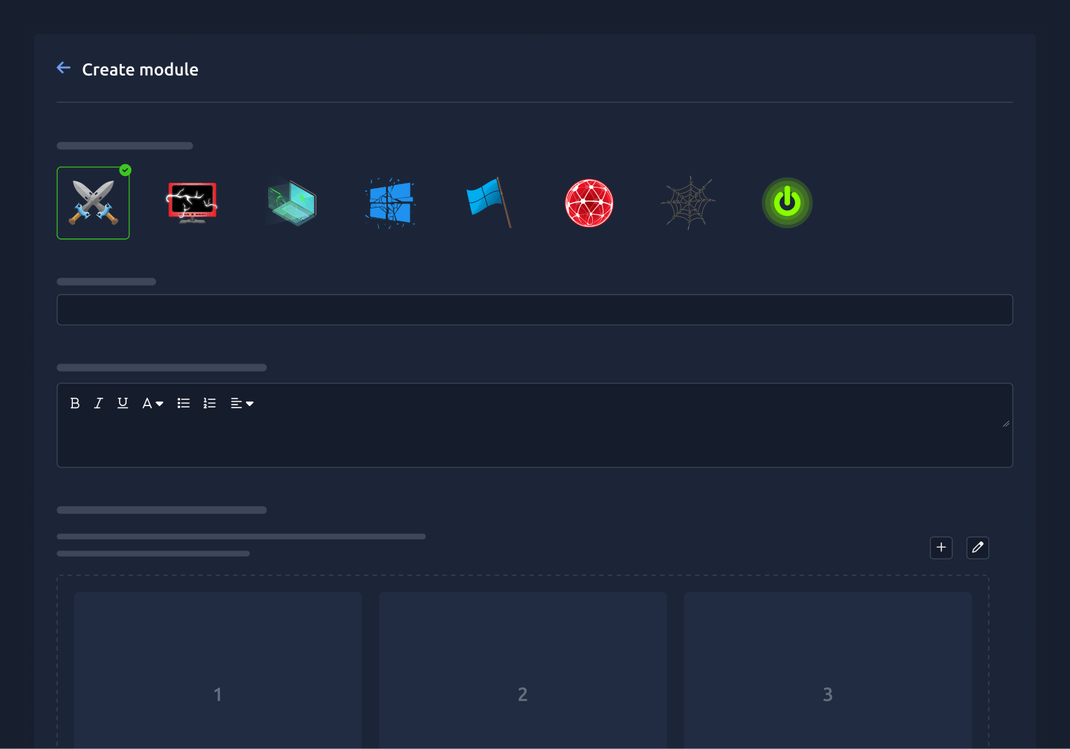Select the crossed swords module icon
The width and height of the screenshot is (1070, 749).
(93, 203)
